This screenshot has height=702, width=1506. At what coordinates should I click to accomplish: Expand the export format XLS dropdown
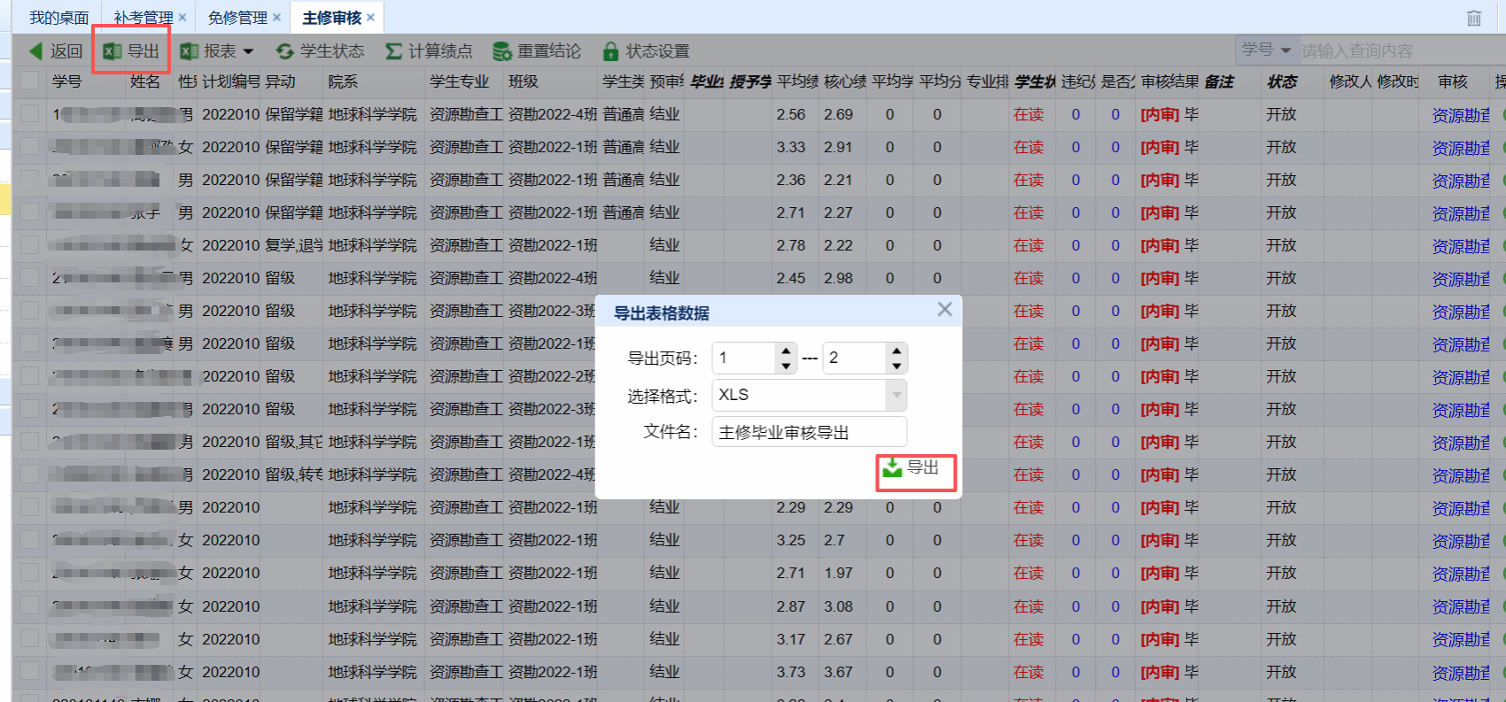pos(897,395)
